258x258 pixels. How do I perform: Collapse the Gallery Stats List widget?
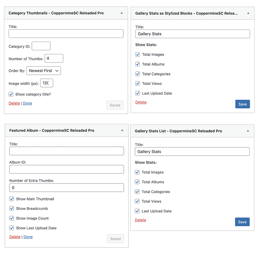click(248, 131)
